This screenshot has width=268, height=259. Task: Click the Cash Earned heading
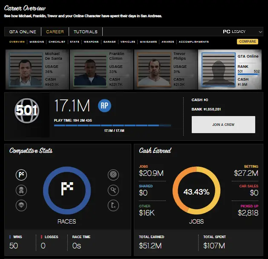pyautogui.click(x=155, y=151)
